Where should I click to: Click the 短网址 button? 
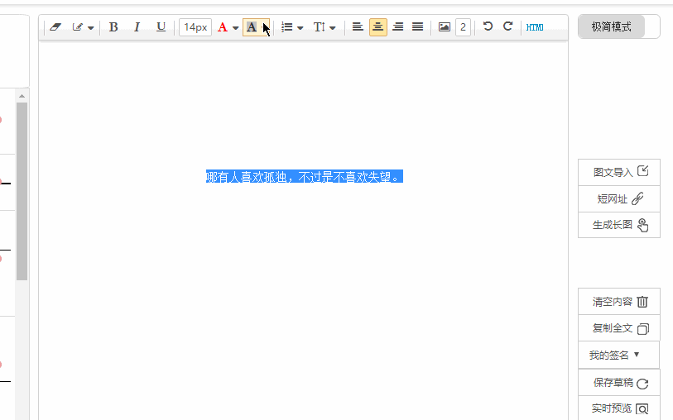[619, 199]
